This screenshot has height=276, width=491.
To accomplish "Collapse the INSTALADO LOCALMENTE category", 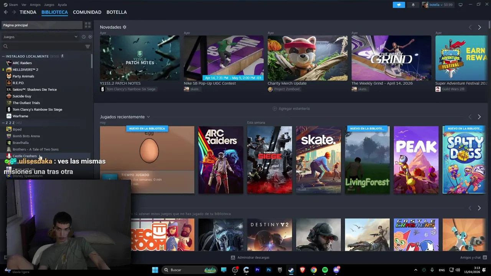I will 3,56.
